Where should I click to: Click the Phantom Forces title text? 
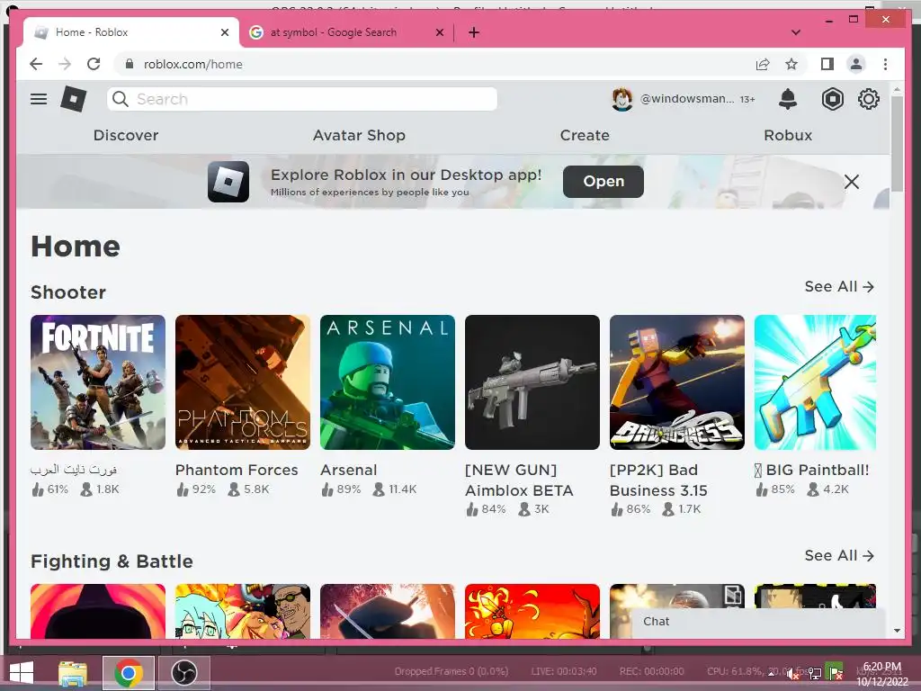(x=237, y=470)
